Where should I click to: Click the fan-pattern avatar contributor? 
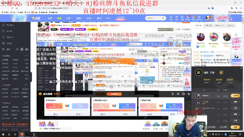pos(214,37)
